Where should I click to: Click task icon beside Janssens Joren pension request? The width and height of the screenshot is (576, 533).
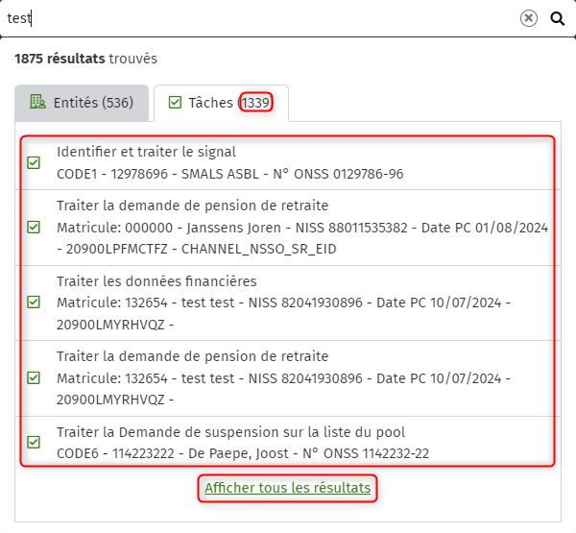click(34, 228)
